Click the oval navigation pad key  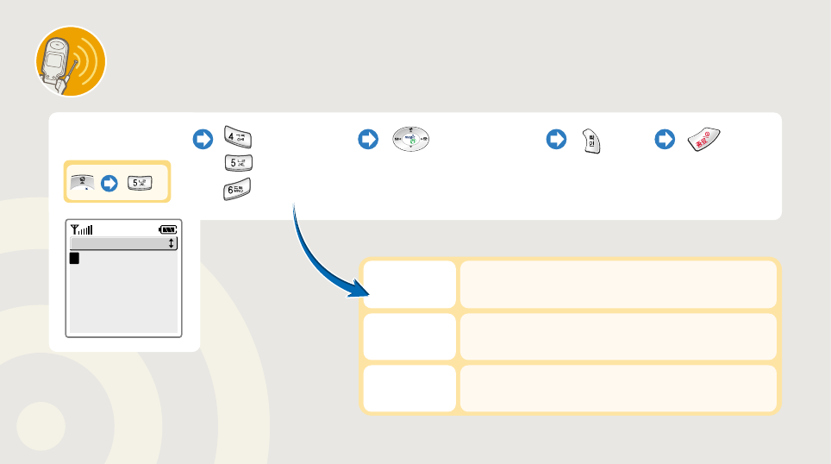click(x=411, y=140)
